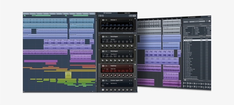The height and width of the screenshot is (105, 234).
Task: Select the Padshop 03 clip in arrangement
Action: pyautogui.click(x=68, y=75)
